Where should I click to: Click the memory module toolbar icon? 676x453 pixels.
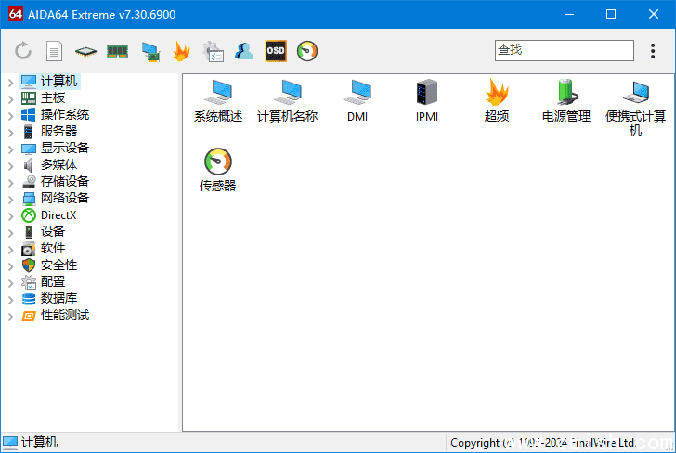point(117,51)
